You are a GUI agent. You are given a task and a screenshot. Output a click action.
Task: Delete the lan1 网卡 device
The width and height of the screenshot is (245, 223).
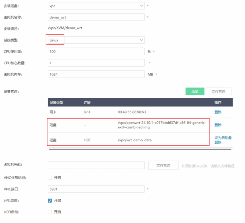pos(218,112)
